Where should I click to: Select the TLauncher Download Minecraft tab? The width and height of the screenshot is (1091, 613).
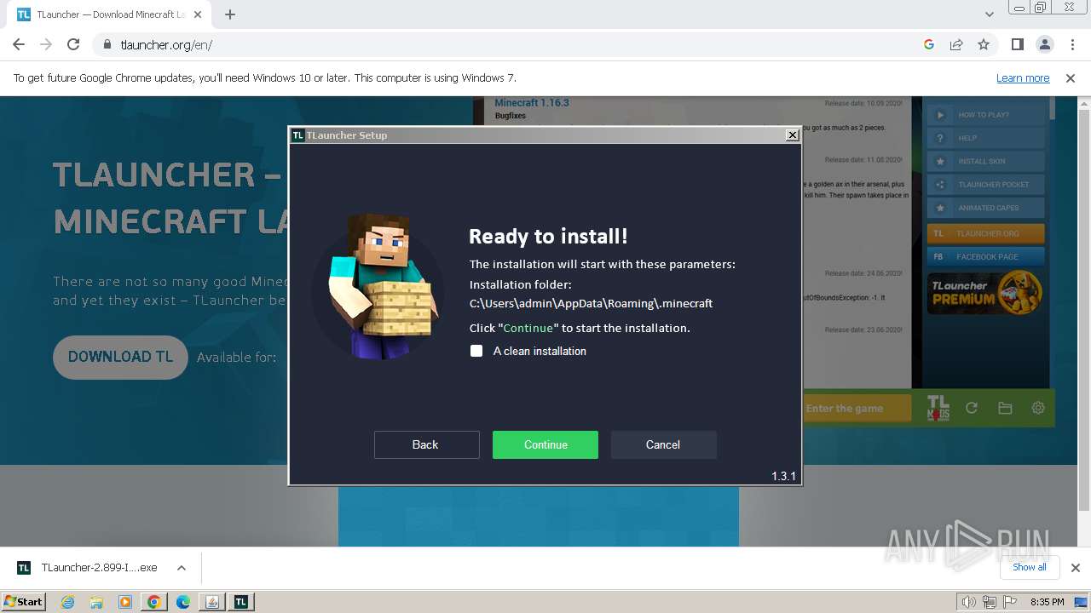pyautogui.click(x=111, y=14)
